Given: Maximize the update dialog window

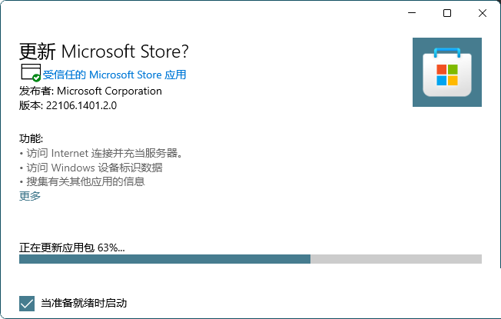Looking at the screenshot, I should click(447, 13).
